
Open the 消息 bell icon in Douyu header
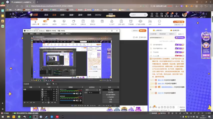click(x=171, y=14)
